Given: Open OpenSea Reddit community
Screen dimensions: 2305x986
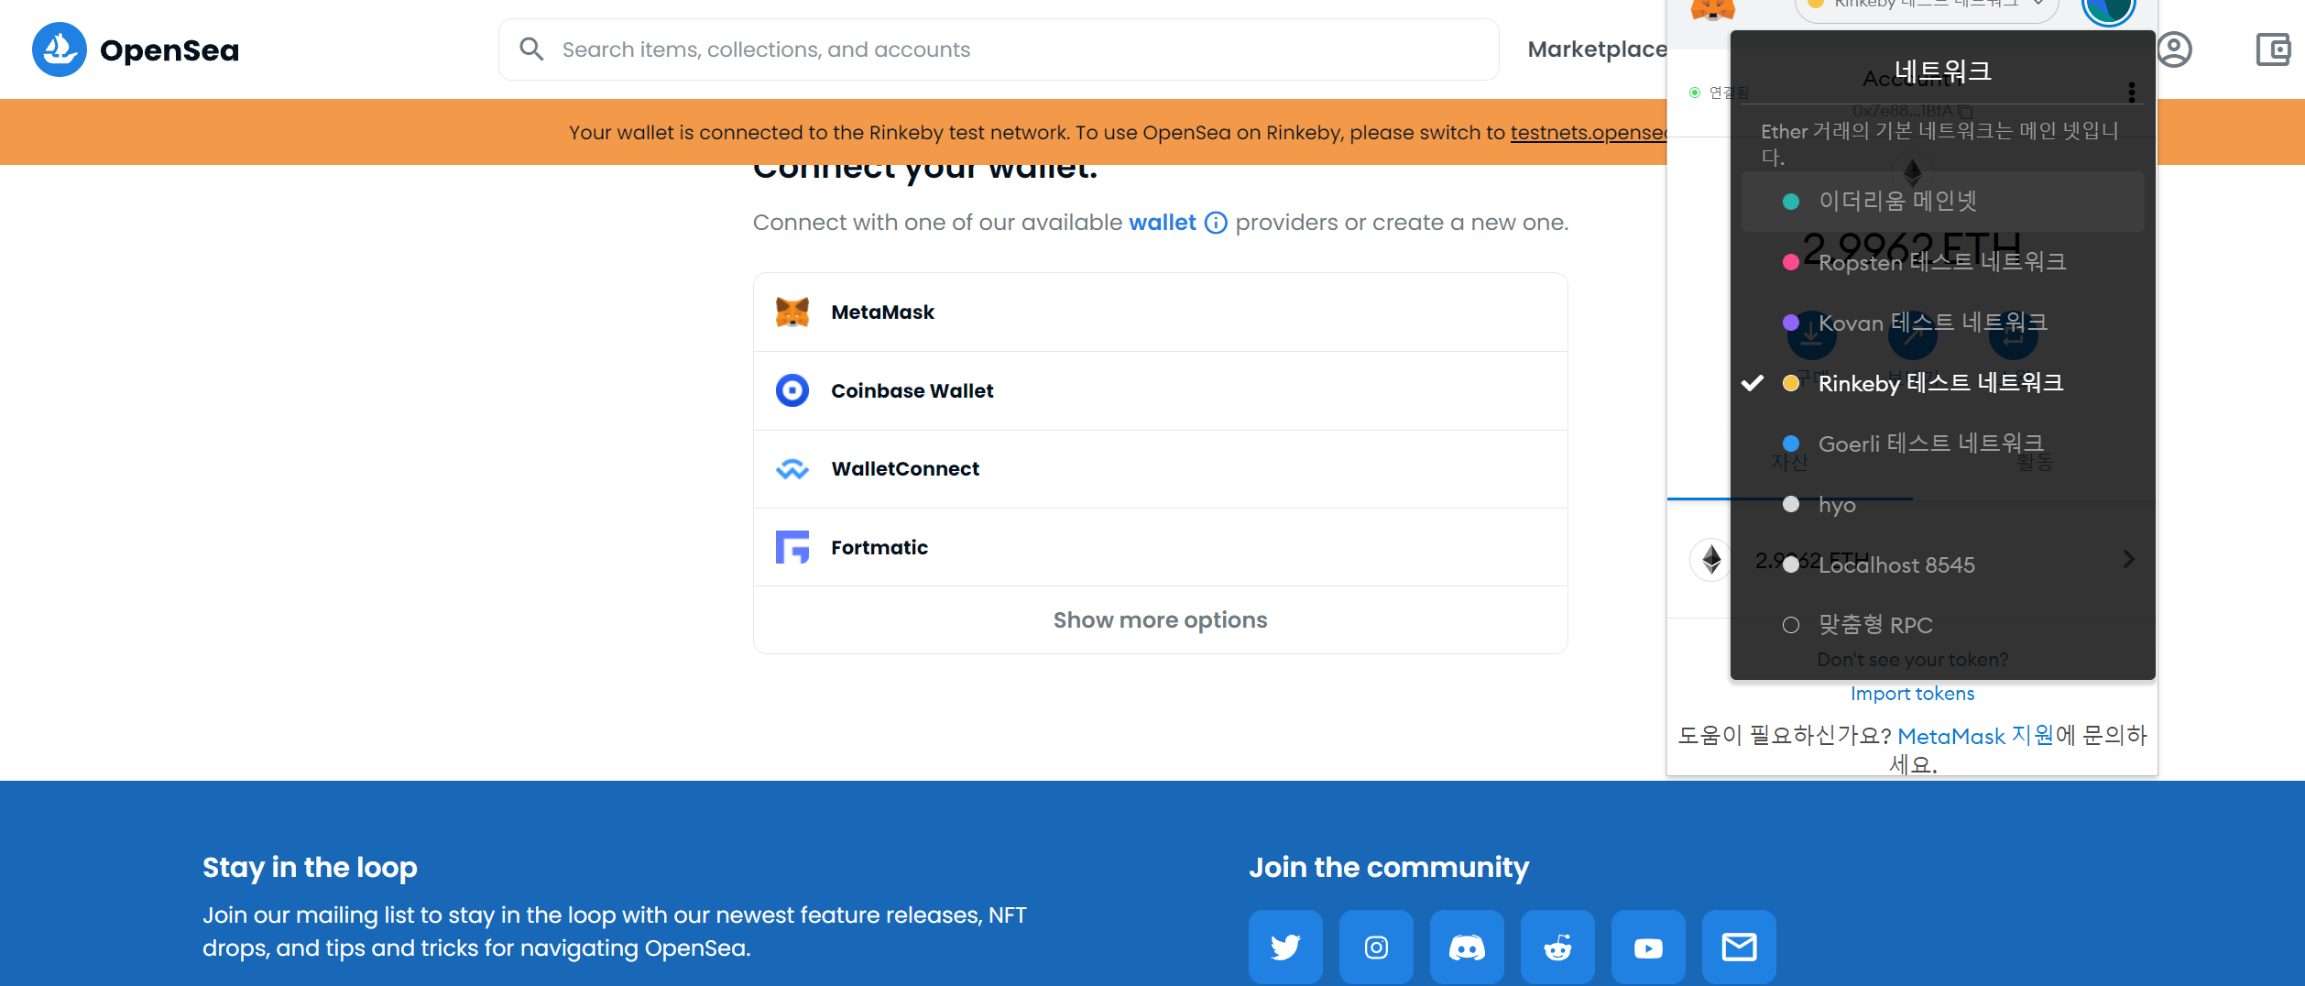Looking at the screenshot, I should click(x=1557, y=948).
